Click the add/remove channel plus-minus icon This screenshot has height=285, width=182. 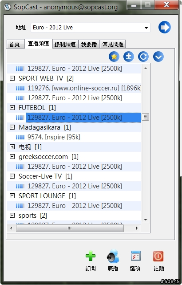(x=129, y=57)
